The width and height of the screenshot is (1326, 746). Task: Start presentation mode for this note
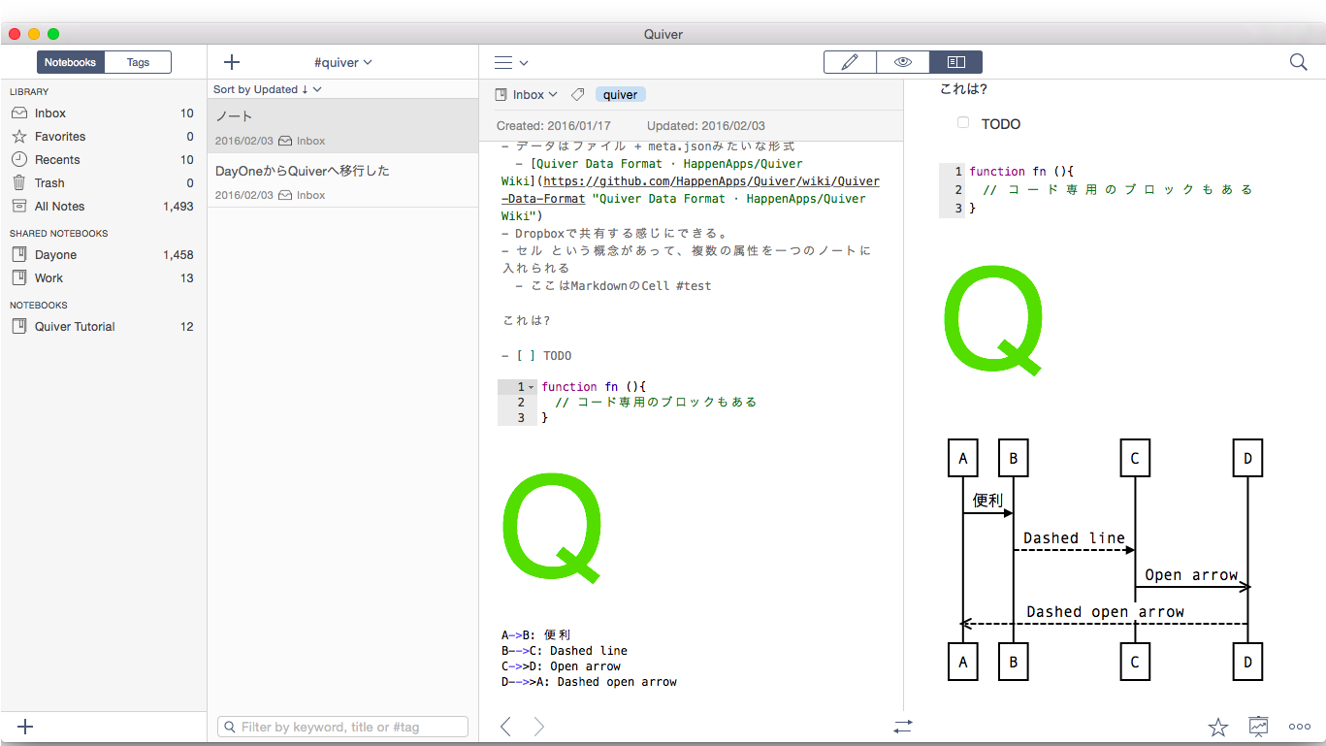1258,726
